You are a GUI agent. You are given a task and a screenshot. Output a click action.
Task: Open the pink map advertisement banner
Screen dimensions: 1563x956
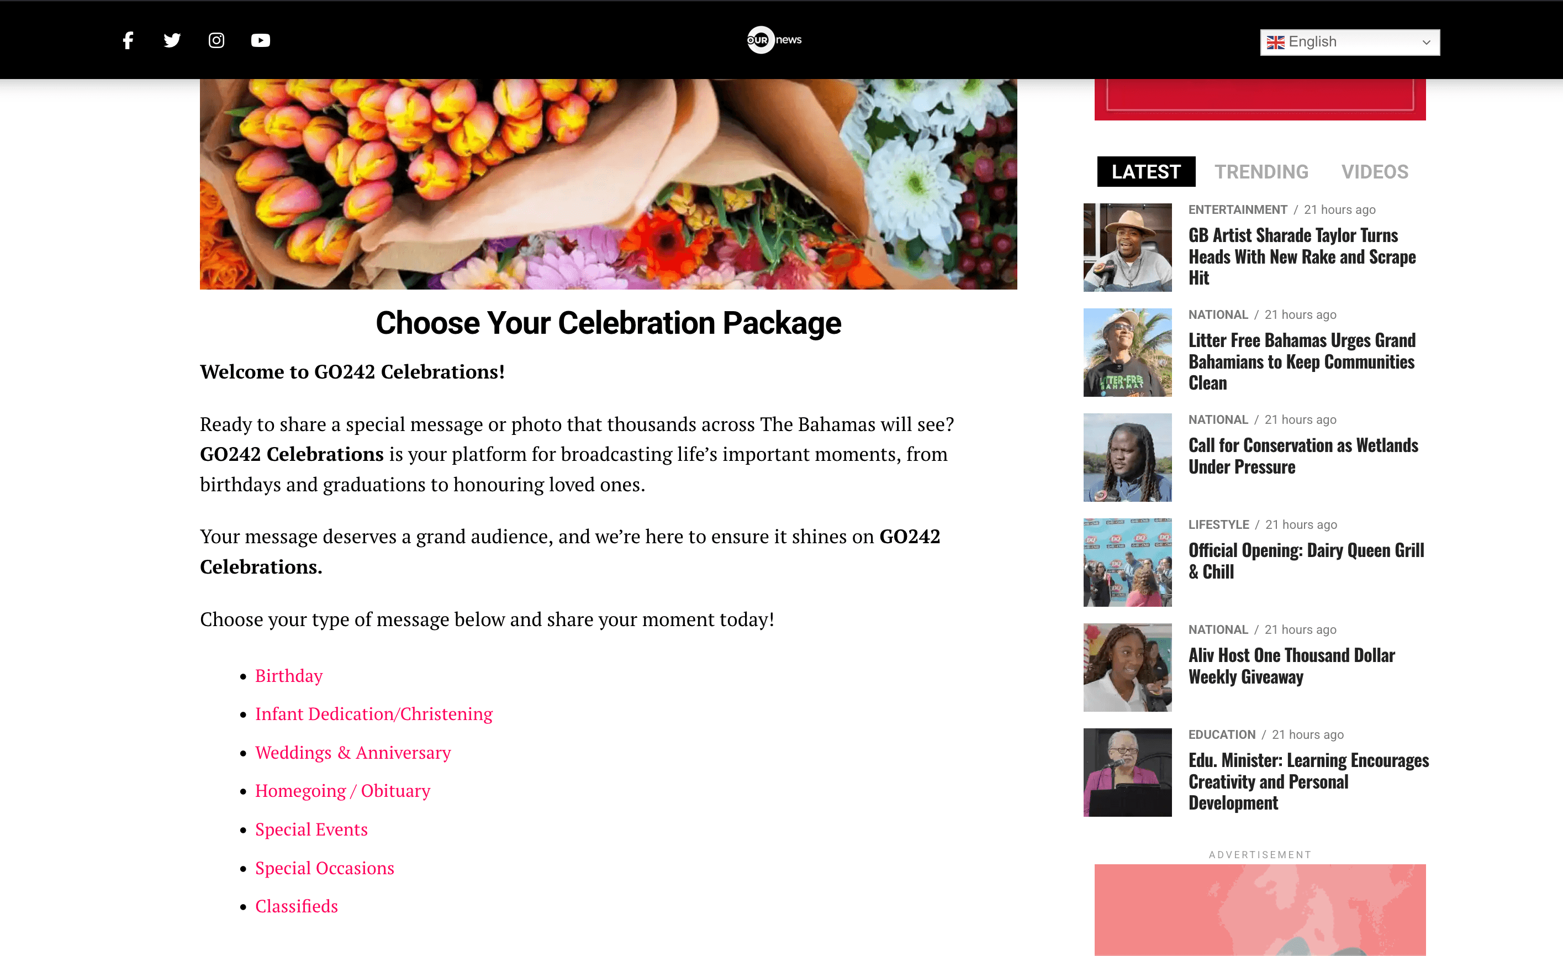click(1260, 910)
